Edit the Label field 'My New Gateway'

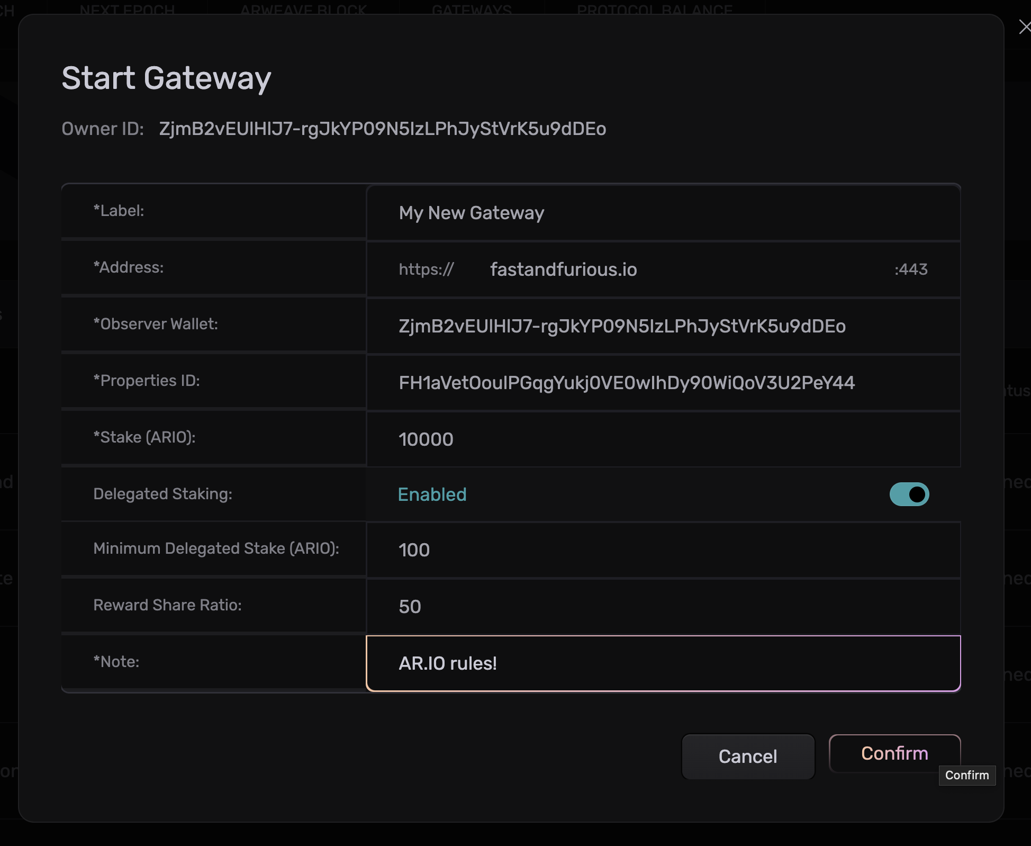point(662,213)
